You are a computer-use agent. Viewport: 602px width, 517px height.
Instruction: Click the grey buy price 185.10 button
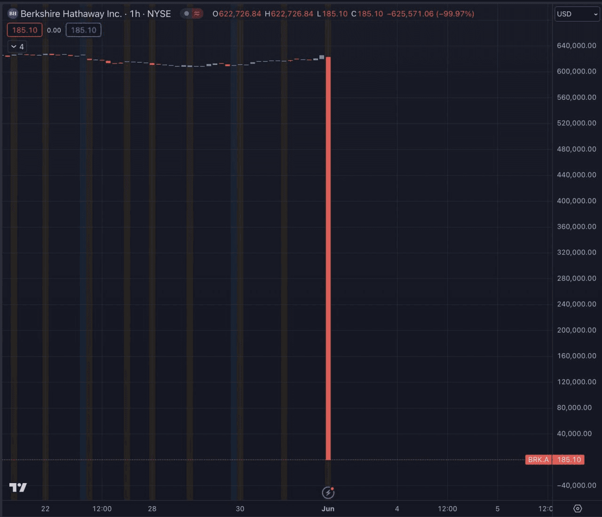coord(83,30)
